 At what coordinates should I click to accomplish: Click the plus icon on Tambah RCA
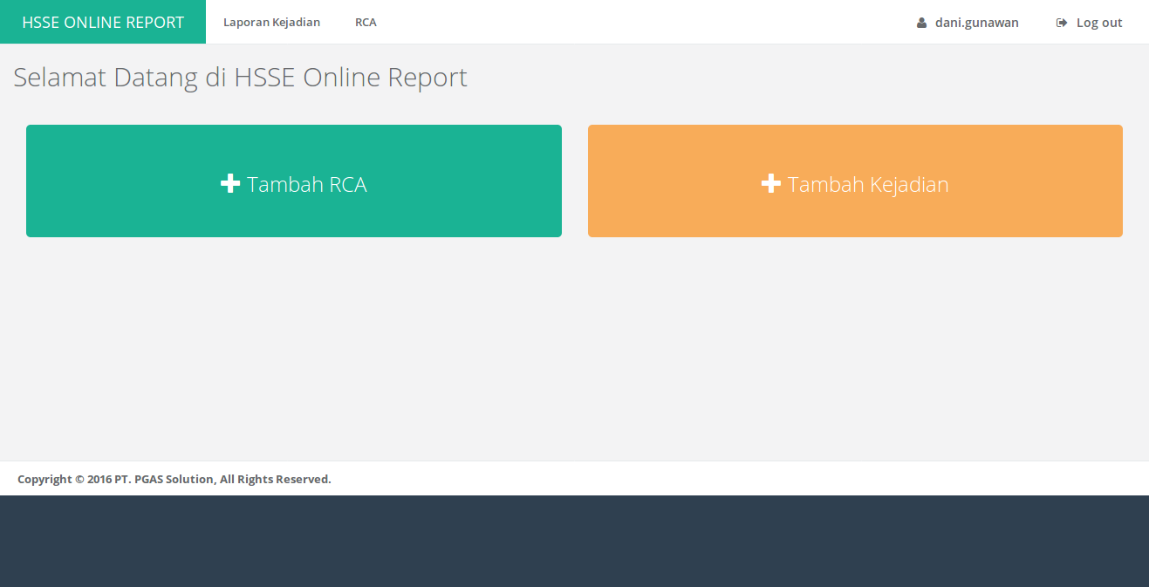(x=230, y=184)
